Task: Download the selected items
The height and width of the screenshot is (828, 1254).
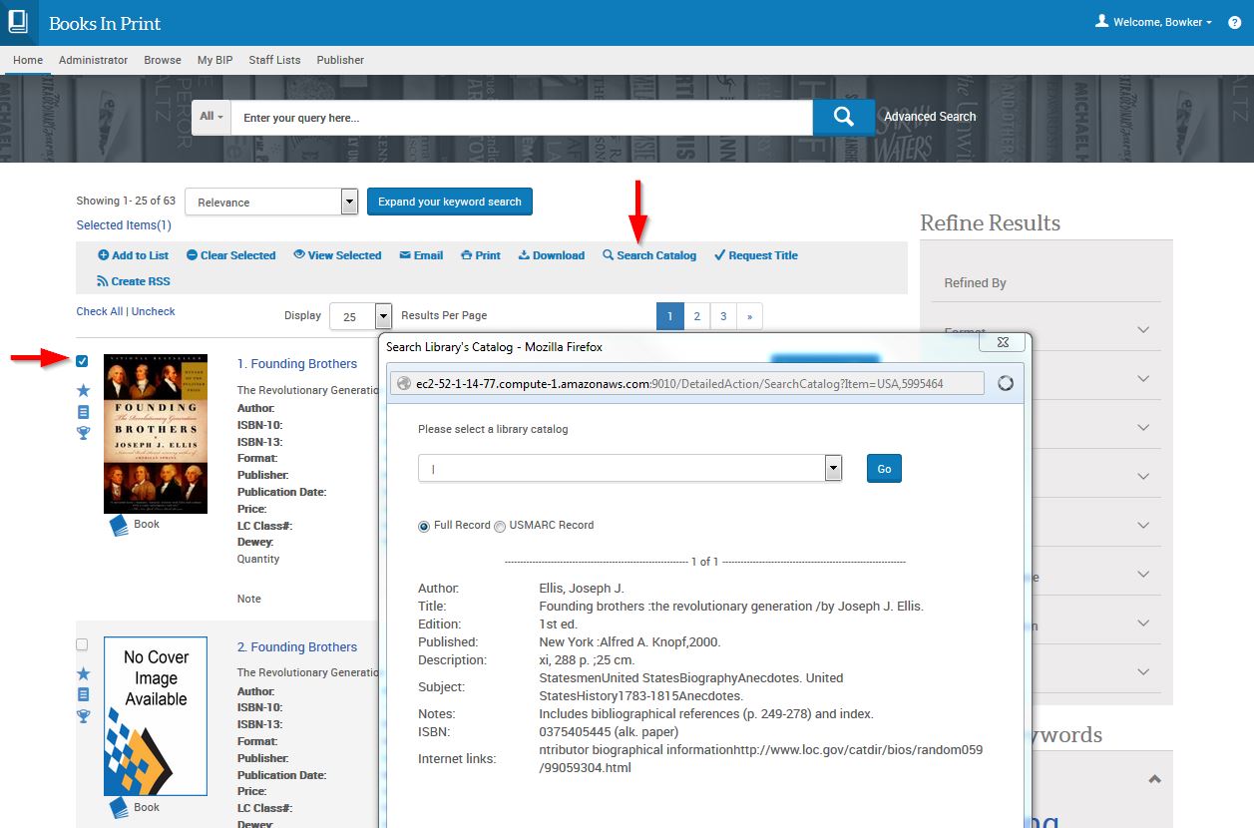Action: 552,255
